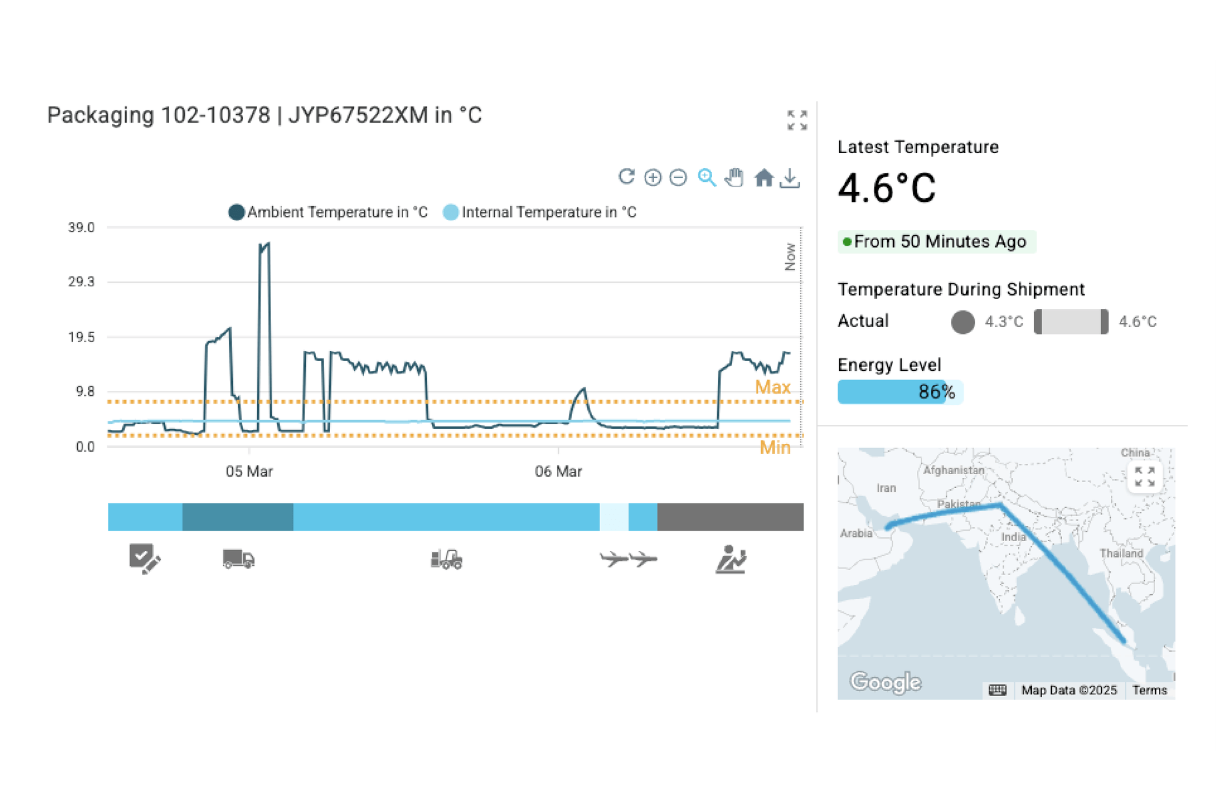This screenshot has height=811, width=1216.
Task: Expand the temperature chart to fullscreen
Action: (797, 120)
